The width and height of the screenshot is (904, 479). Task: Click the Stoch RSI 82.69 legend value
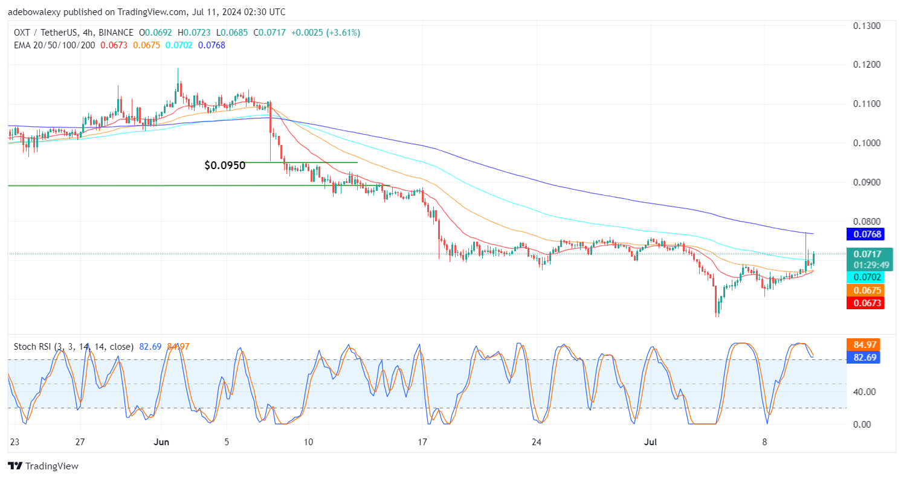click(x=150, y=347)
